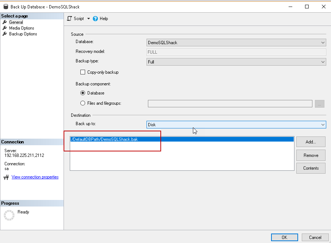This screenshot has width=331, height=243.
Task: Select the /DefaultDBPath/DemoSQLShack.bak destination entry
Action: pyautogui.click(x=182, y=139)
